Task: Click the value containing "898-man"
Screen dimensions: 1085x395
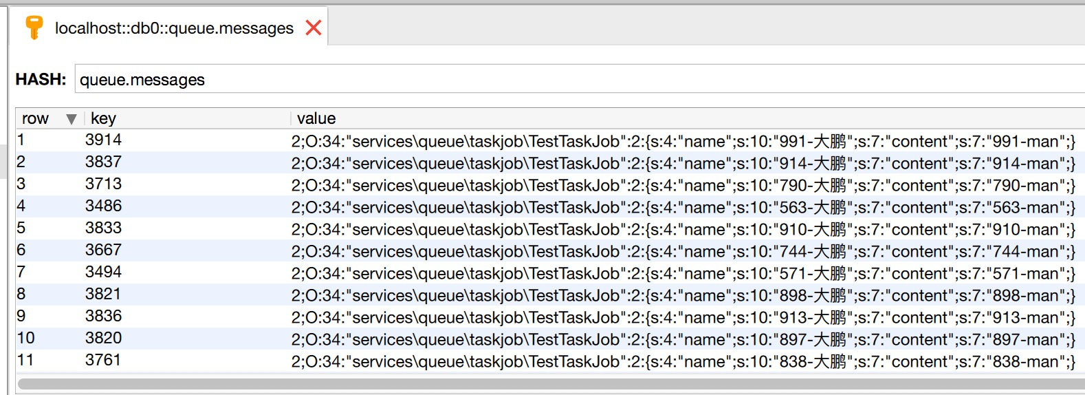Action: [x=683, y=295]
